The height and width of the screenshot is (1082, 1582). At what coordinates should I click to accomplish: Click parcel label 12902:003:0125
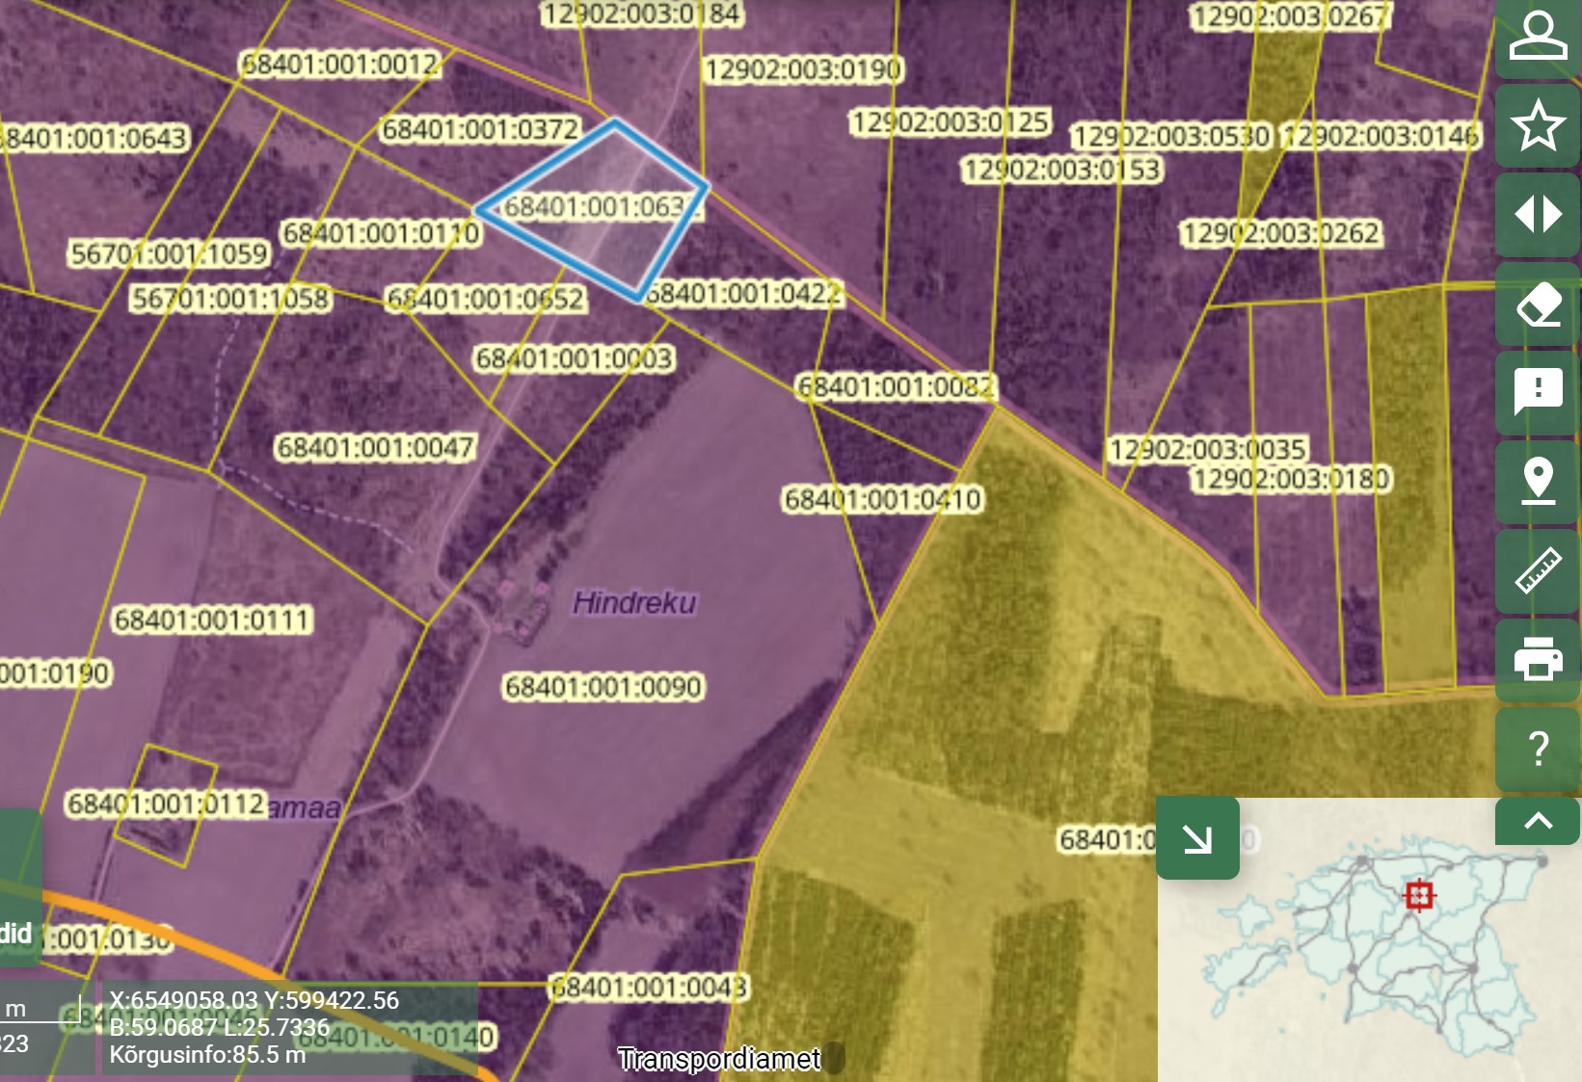point(950,122)
